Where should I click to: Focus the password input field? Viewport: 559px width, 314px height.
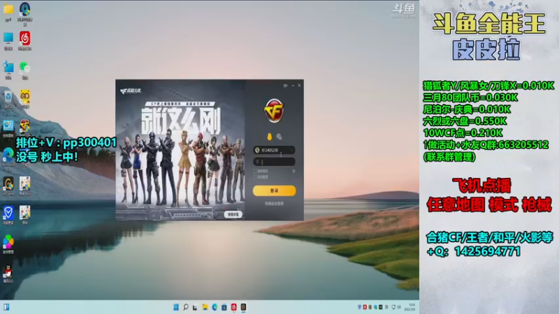pyautogui.click(x=274, y=162)
